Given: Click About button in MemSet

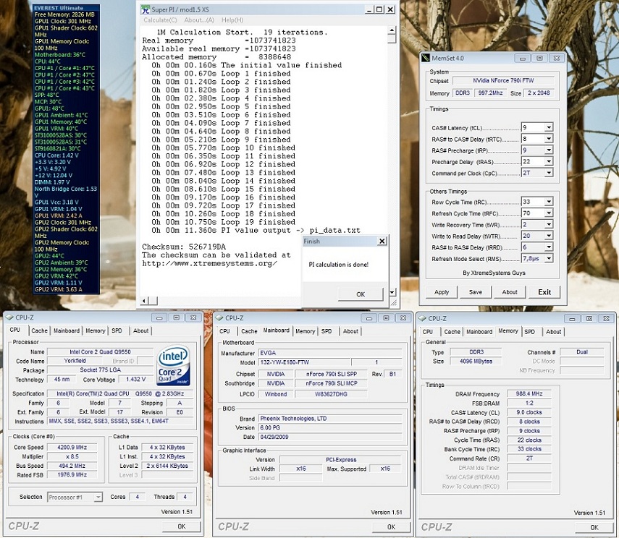Looking at the screenshot, I should [x=510, y=292].
